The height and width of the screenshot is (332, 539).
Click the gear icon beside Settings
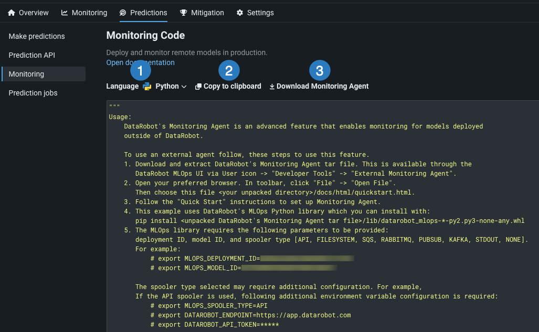pos(240,13)
